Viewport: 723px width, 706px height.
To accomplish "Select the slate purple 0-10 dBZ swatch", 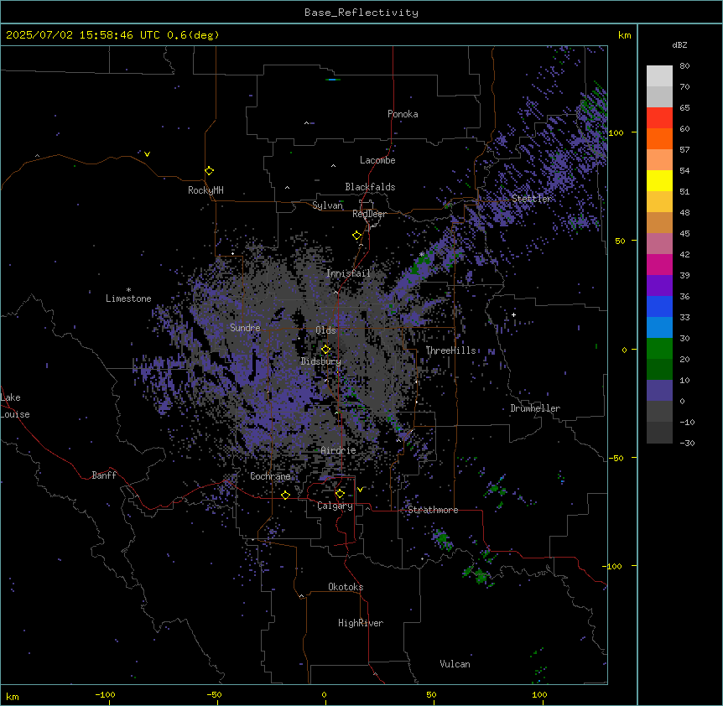I will [x=659, y=391].
